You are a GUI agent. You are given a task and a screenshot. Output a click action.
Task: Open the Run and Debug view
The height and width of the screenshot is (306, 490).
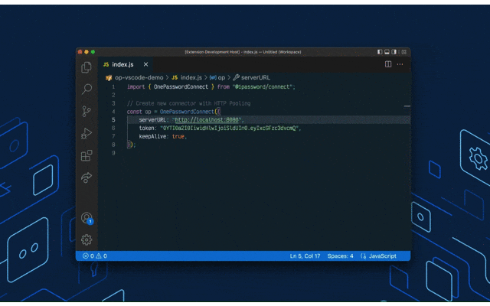click(87, 133)
